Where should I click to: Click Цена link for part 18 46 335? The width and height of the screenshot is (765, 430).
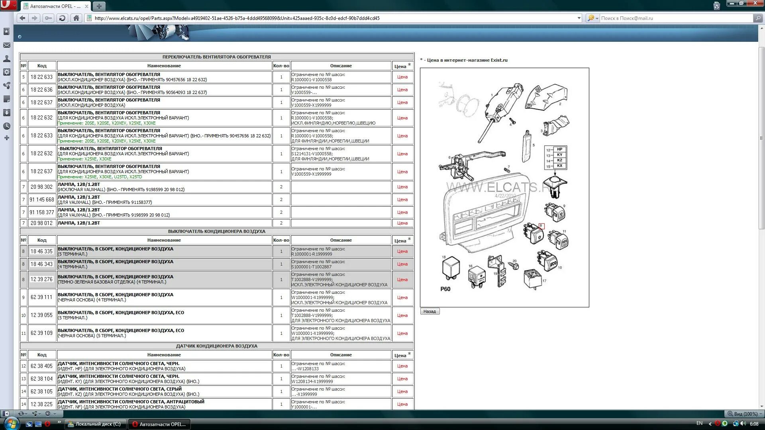[402, 251]
